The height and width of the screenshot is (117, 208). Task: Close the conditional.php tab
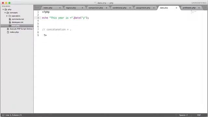130,8
